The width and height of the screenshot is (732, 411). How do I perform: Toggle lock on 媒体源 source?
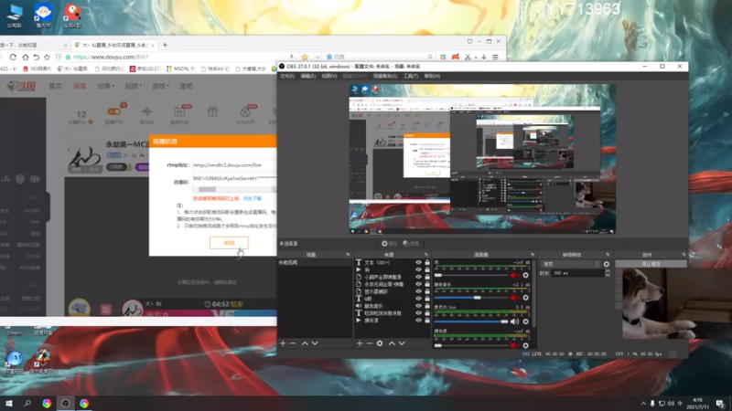click(x=427, y=321)
